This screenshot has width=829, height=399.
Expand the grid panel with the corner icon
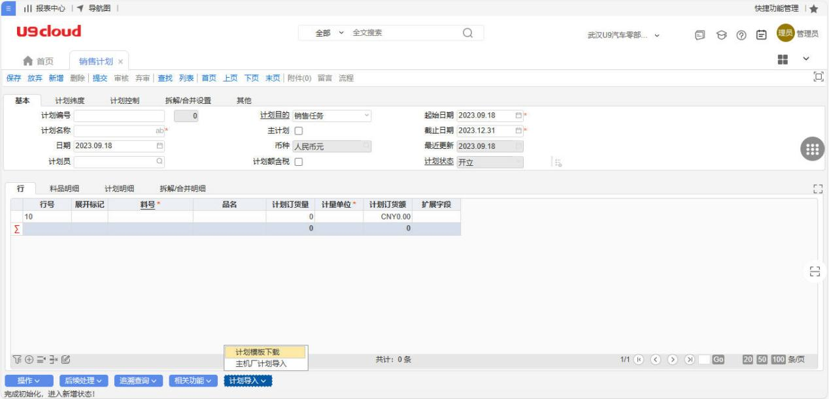click(x=817, y=189)
